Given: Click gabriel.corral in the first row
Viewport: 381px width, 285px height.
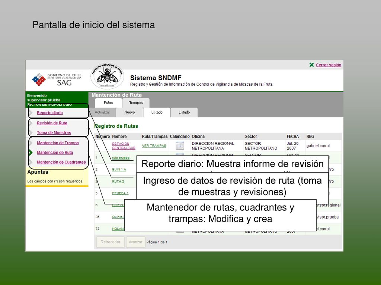Looking at the screenshot, I should tap(318, 146).
